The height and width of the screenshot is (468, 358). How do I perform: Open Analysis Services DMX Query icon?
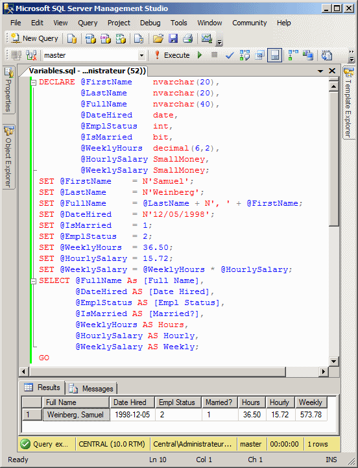pyautogui.click(x=105, y=38)
